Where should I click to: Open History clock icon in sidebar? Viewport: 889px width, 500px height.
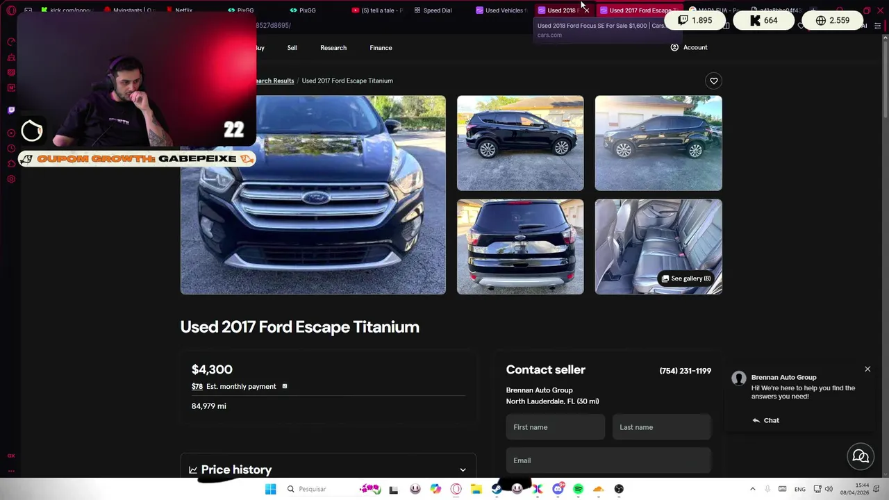click(11, 149)
